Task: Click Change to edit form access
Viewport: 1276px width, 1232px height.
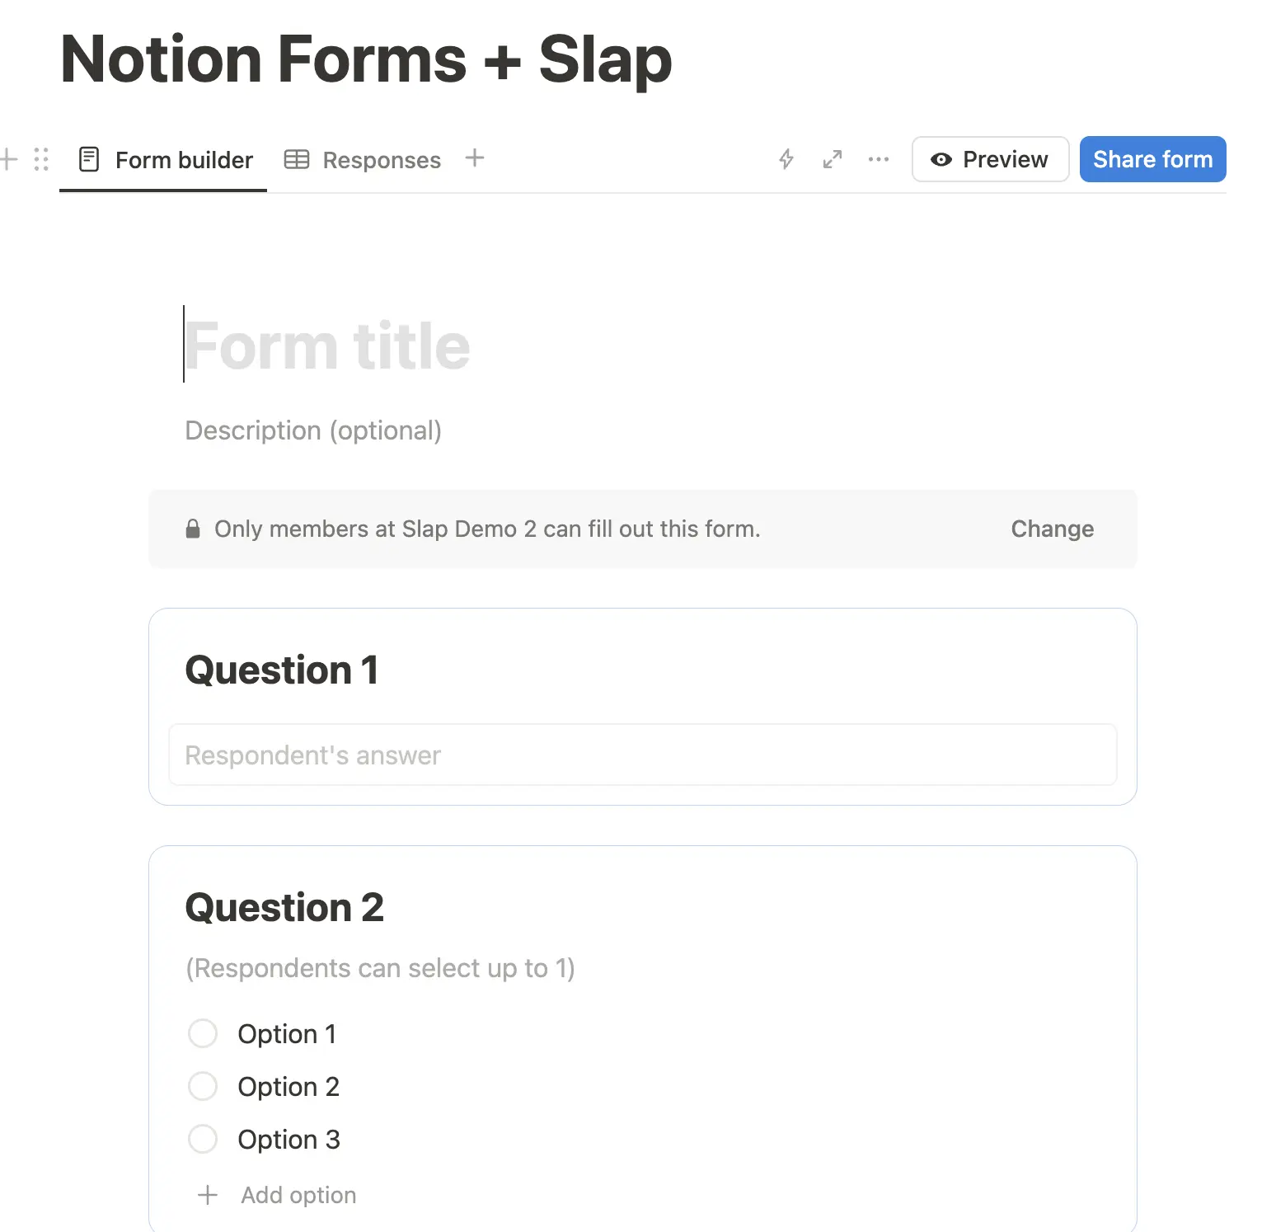Action: [x=1052, y=529]
